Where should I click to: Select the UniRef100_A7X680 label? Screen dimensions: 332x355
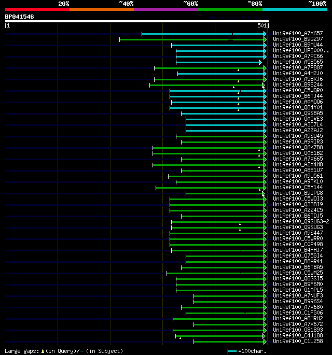(298, 307)
